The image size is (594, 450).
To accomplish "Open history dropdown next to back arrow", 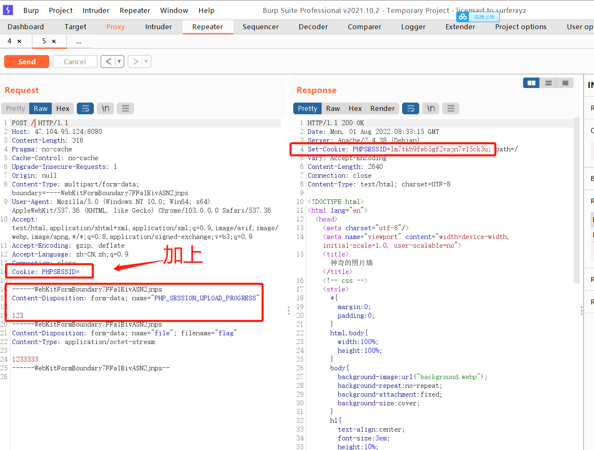I will tap(119, 62).
